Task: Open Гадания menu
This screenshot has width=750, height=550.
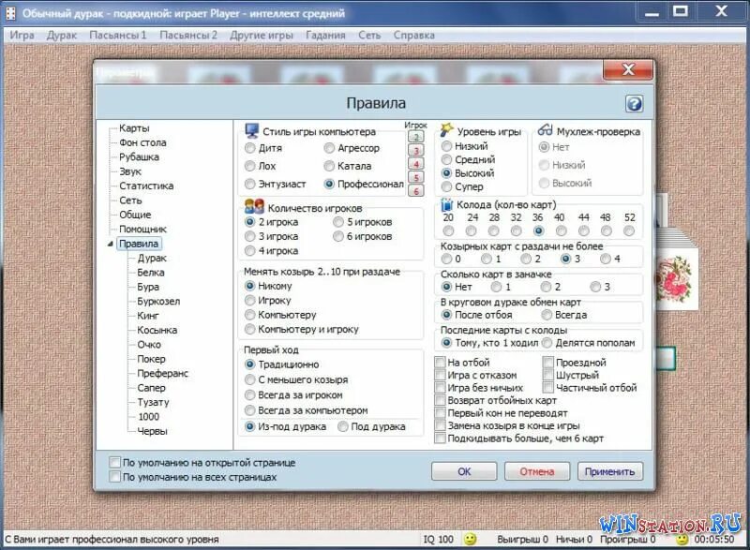Action: coord(325,35)
